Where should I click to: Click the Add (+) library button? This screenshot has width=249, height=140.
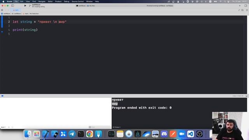[x=240, y=6]
